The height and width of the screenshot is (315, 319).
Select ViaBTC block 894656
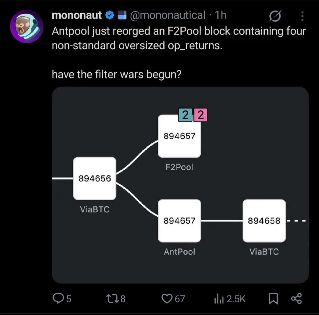[95, 178]
